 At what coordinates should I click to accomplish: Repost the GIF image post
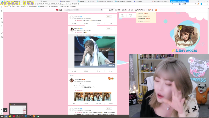pyautogui.click(x=86, y=71)
